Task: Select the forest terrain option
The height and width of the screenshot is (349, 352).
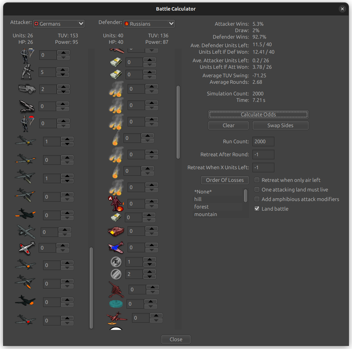Action: click(x=201, y=206)
